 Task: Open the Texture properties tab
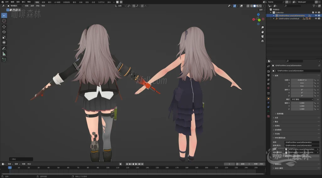[x=269, y=116]
